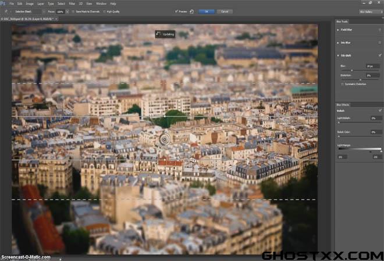Toggle the Bokeh effects checkbox
384x261 pixels.
pos(380,111)
